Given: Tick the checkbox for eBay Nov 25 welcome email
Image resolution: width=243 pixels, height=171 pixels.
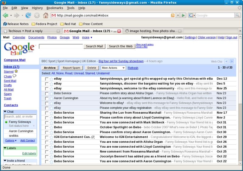Looking at the screenshot, I should [46, 89].
